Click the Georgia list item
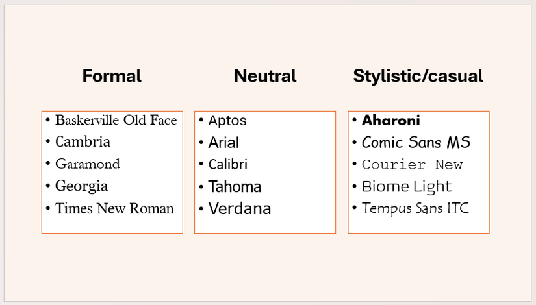This screenshot has width=536, height=305. point(81,186)
